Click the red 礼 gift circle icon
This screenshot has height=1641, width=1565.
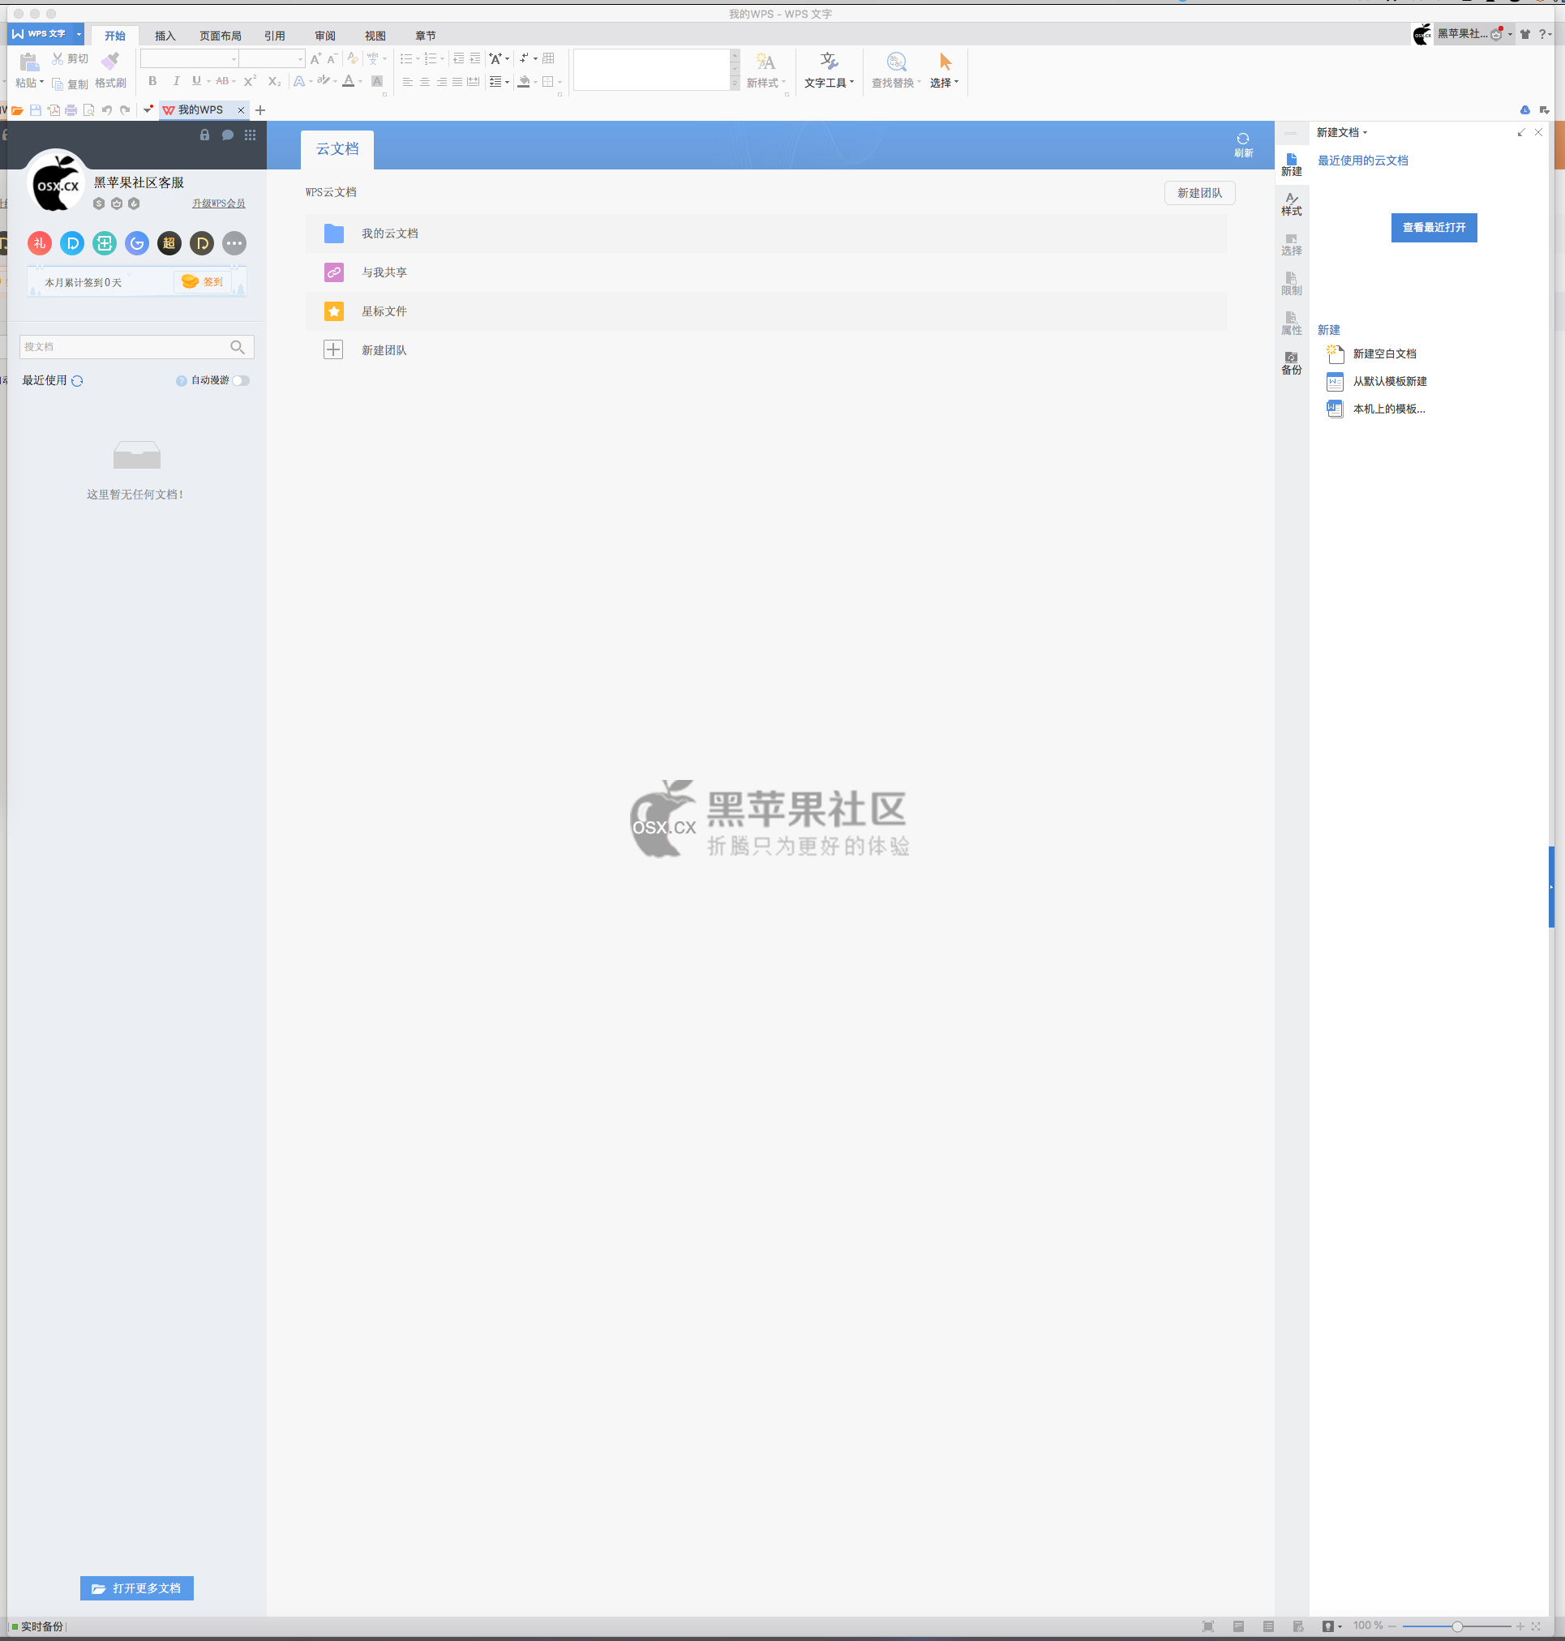[x=39, y=243]
